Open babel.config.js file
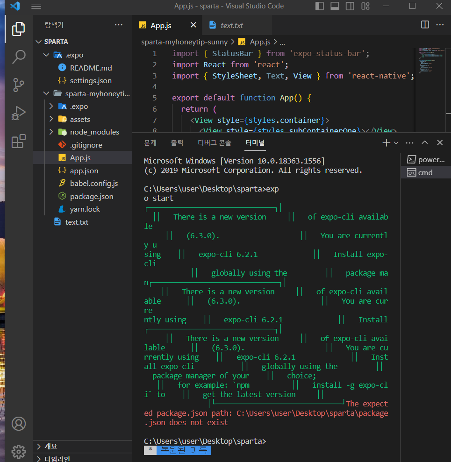This screenshot has width=451, height=462. [83, 184]
